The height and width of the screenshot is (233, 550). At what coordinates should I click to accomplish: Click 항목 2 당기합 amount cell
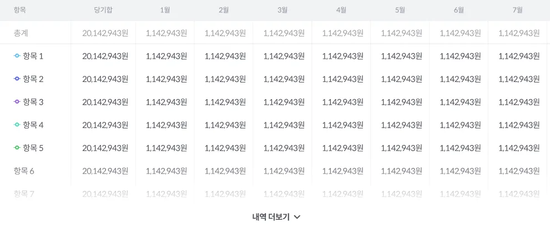click(105, 79)
